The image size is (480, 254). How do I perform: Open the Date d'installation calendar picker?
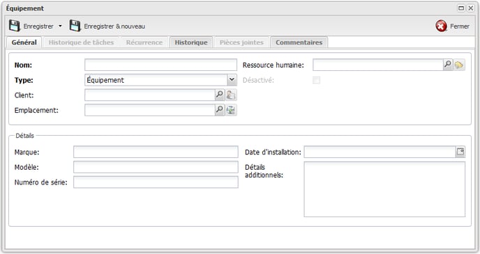[x=460, y=152]
